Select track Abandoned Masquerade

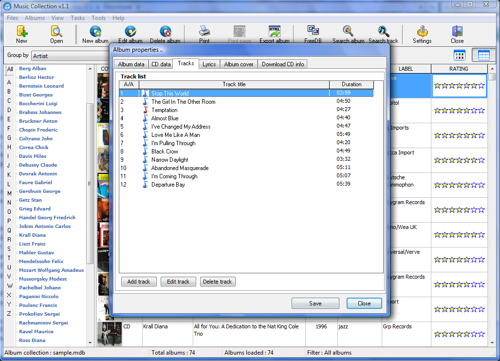pyautogui.click(x=246, y=168)
